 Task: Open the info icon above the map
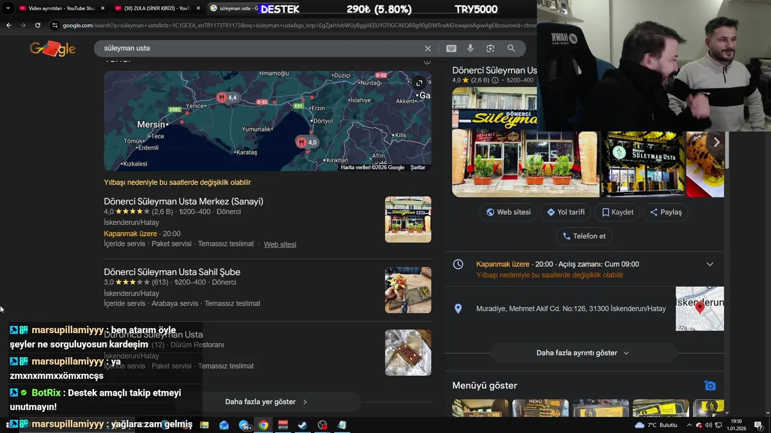[x=427, y=61]
